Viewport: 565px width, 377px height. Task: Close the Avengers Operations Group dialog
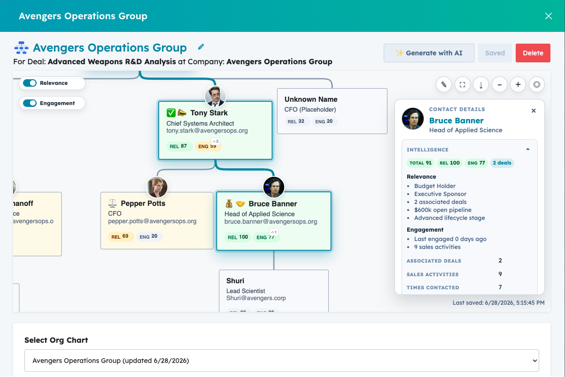[x=549, y=16]
